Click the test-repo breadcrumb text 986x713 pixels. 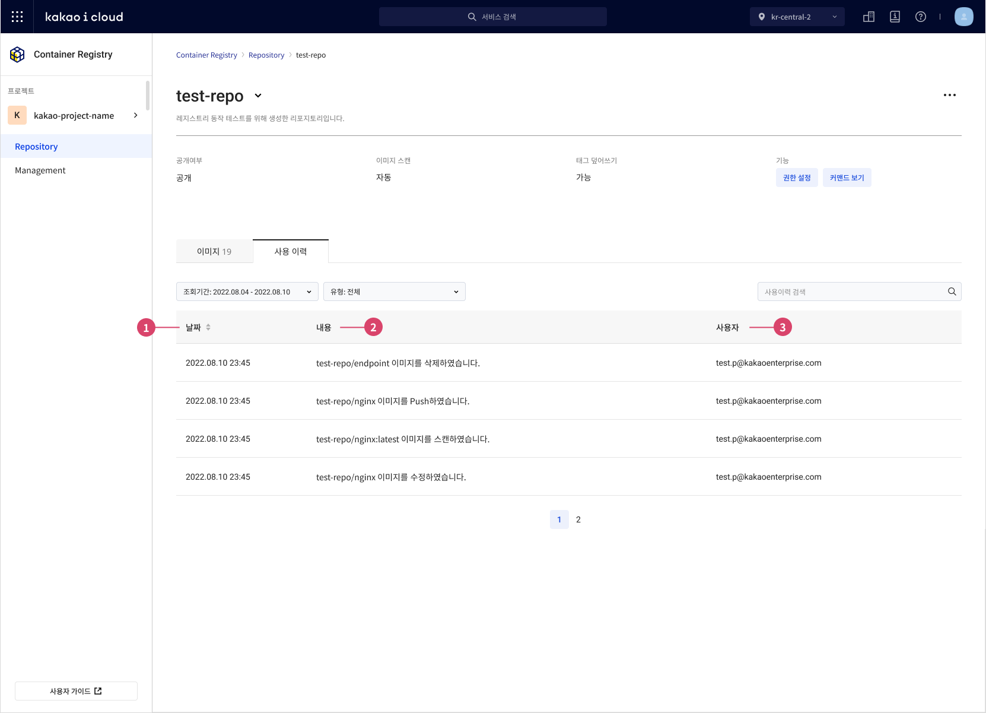[311, 55]
